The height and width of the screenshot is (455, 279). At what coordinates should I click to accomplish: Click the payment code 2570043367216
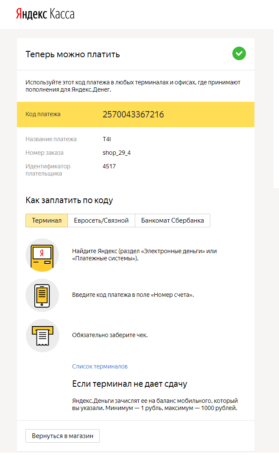pyautogui.click(x=133, y=114)
